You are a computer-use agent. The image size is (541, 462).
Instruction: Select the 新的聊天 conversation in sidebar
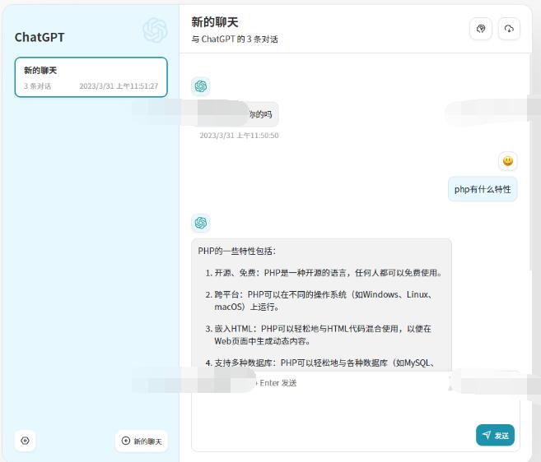[x=91, y=77]
